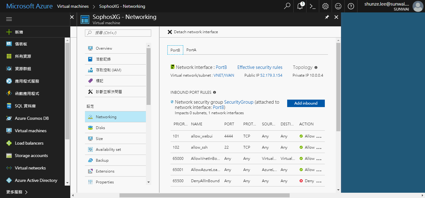
Task: Open Size in settings menu
Action: (115, 139)
